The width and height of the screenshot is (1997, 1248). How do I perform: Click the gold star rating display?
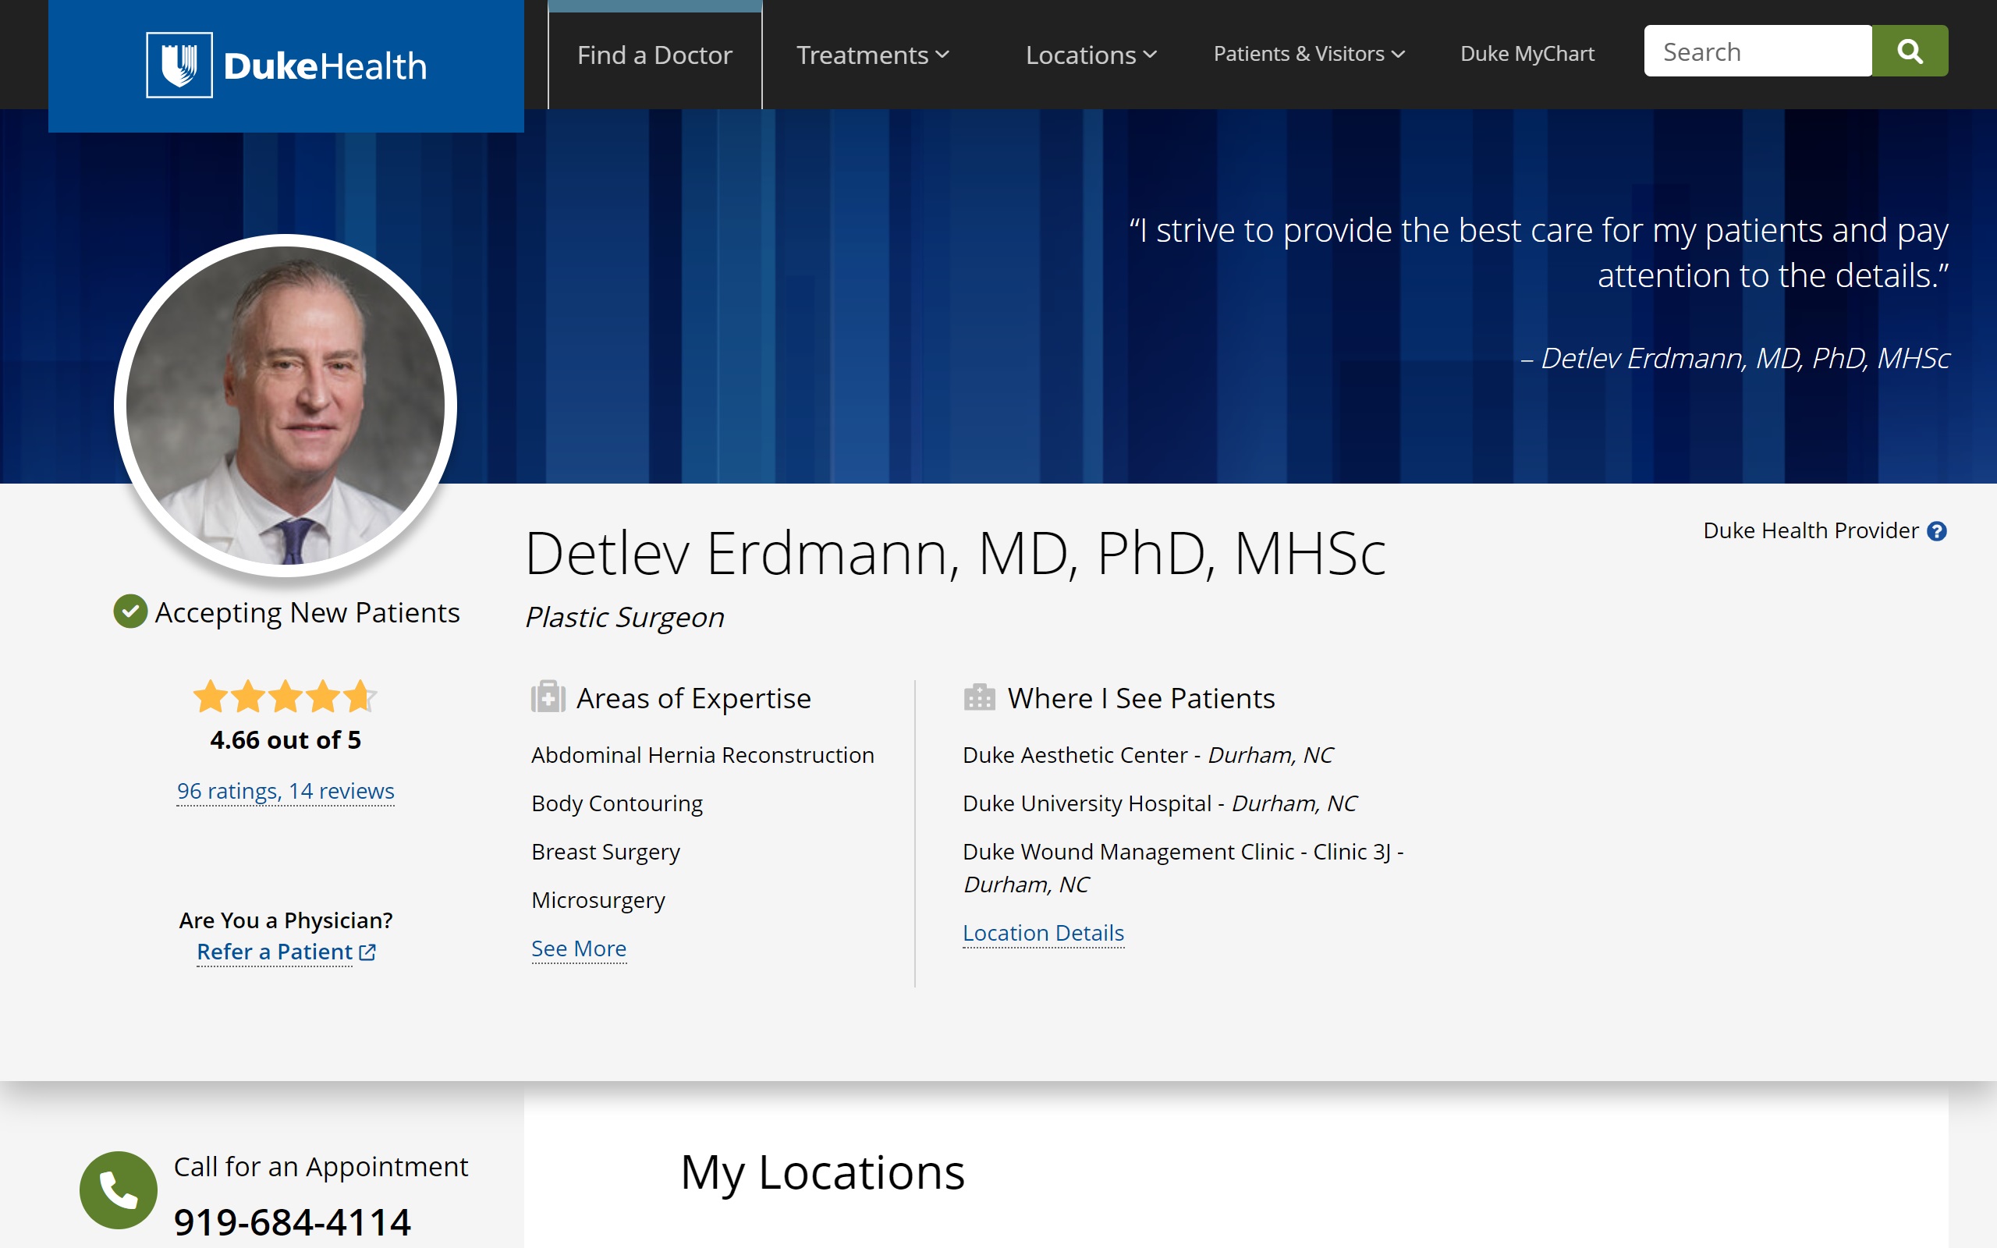pyautogui.click(x=285, y=697)
